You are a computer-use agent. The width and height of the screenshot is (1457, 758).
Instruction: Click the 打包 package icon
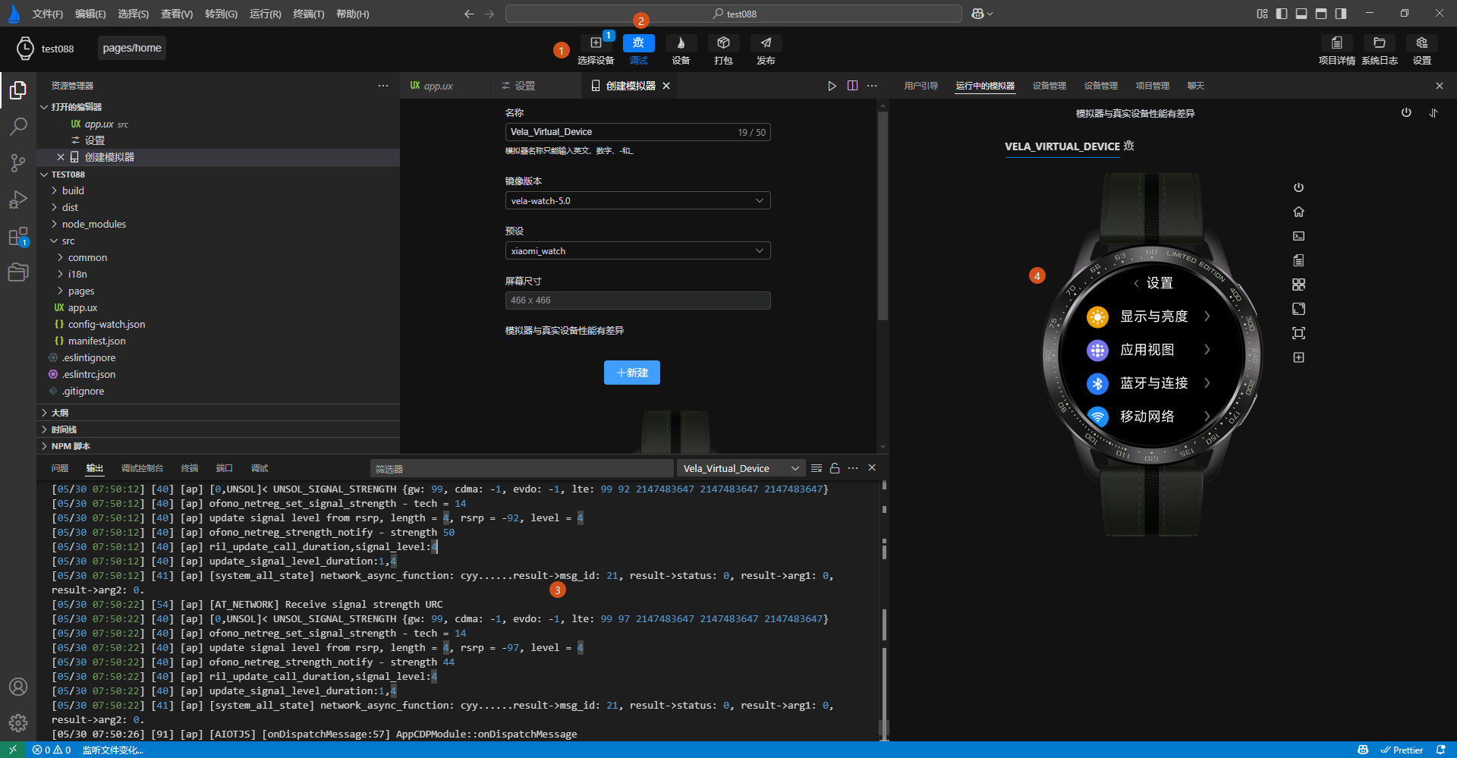coord(723,44)
